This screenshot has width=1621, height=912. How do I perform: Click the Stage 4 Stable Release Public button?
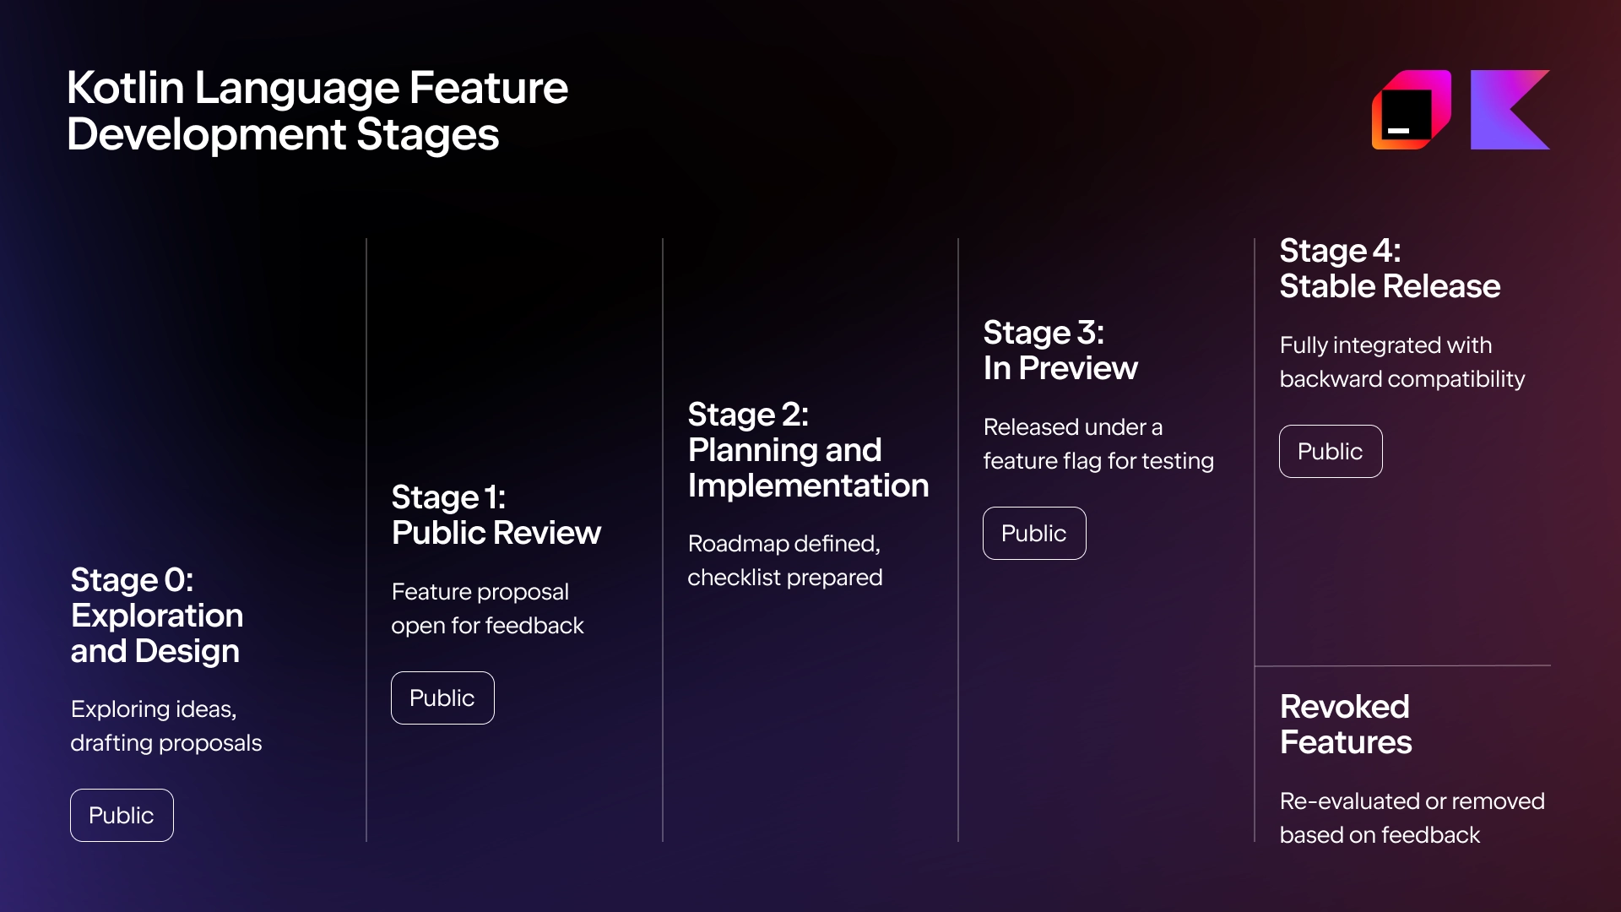[x=1330, y=450]
